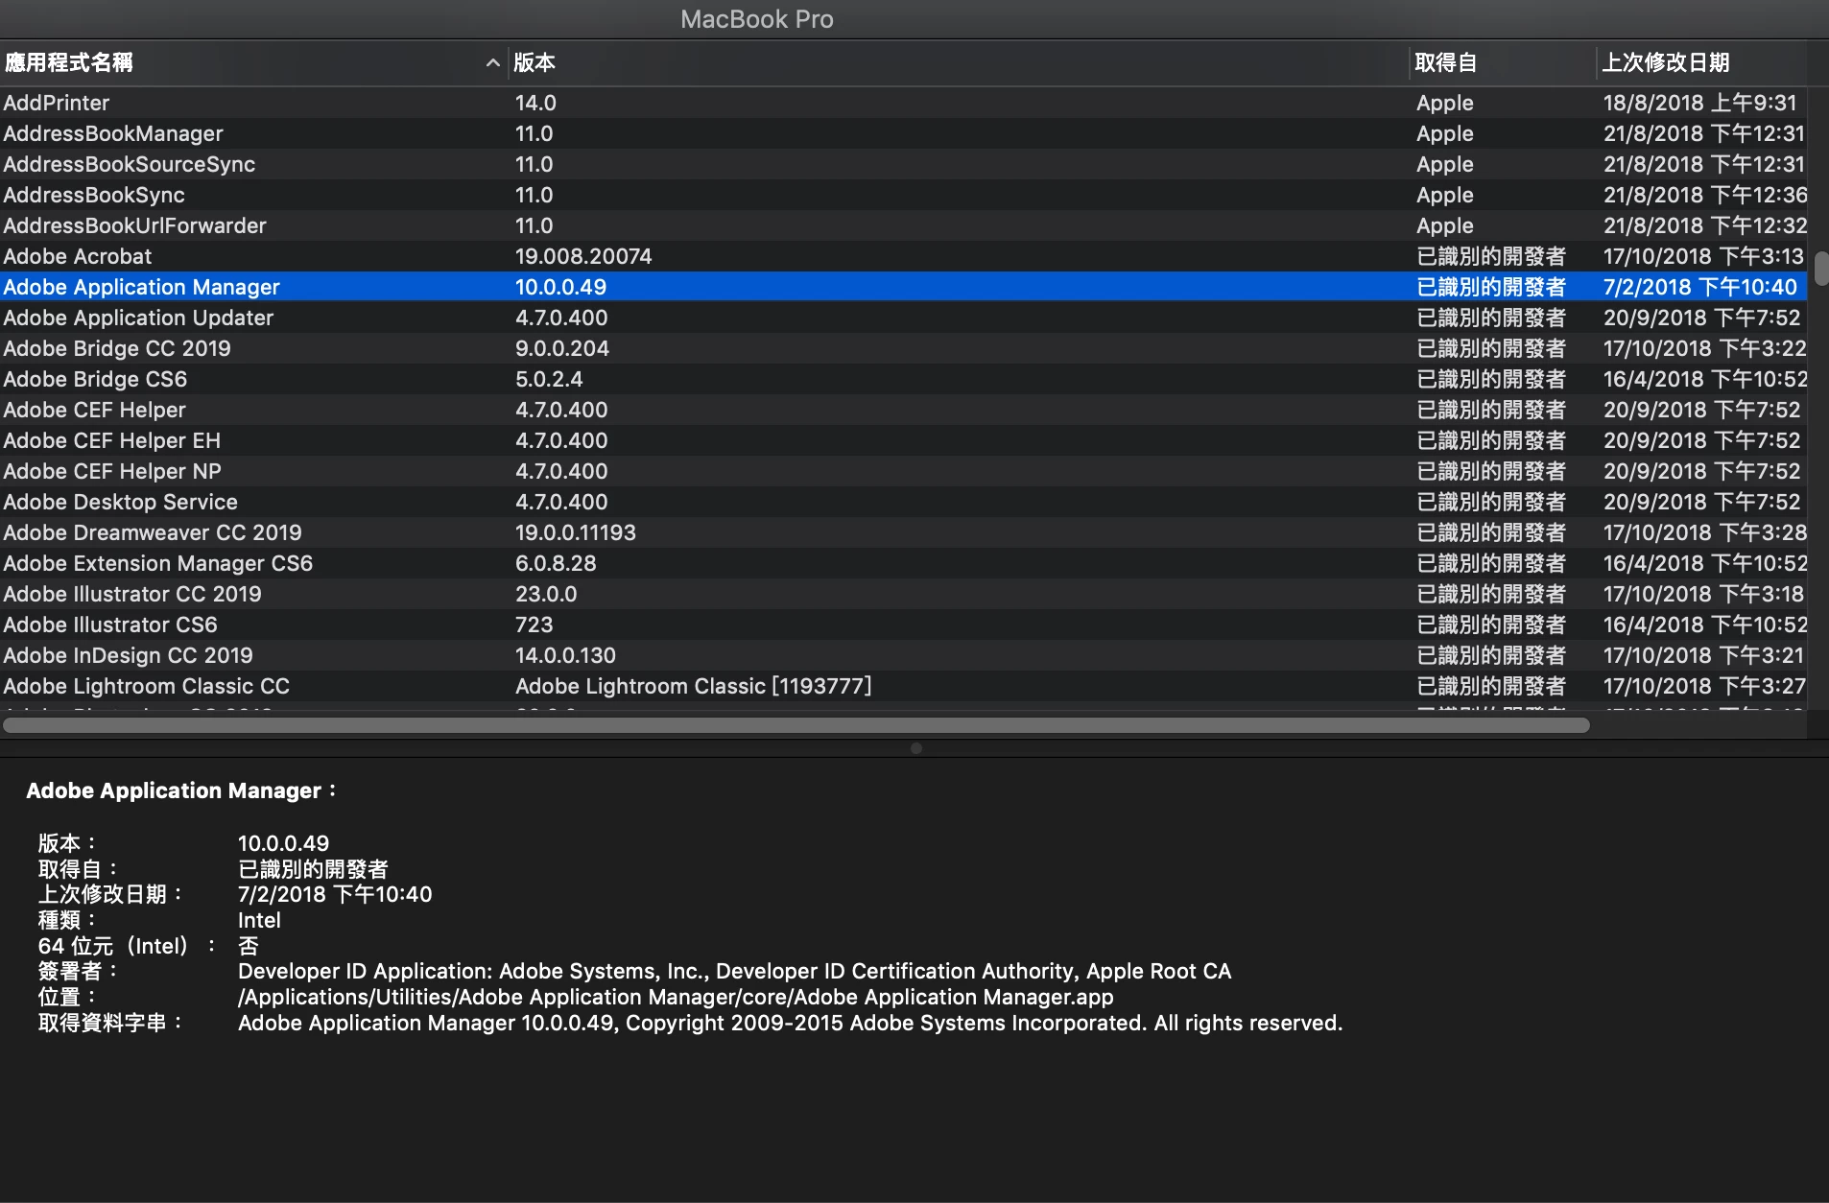This screenshot has width=1829, height=1203.
Task: Select the Adobe Illustrator CC 2019 row
Action: coord(903,594)
